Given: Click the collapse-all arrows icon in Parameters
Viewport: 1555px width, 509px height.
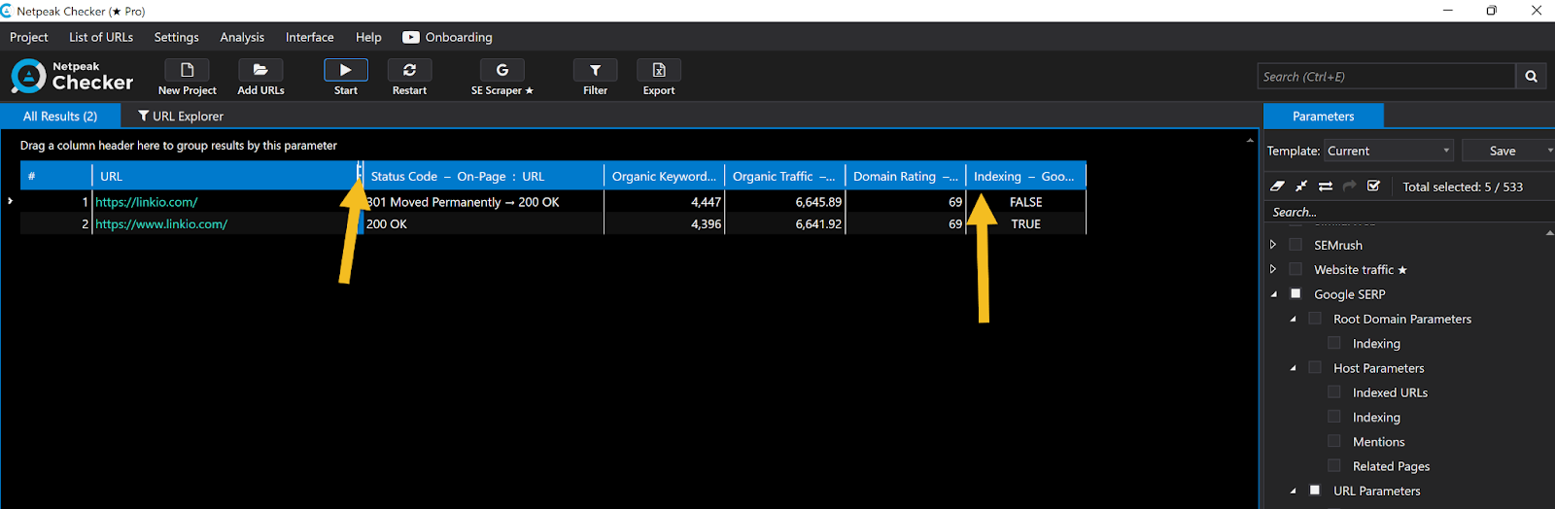Looking at the screenshot, I should pos(1301,186).
